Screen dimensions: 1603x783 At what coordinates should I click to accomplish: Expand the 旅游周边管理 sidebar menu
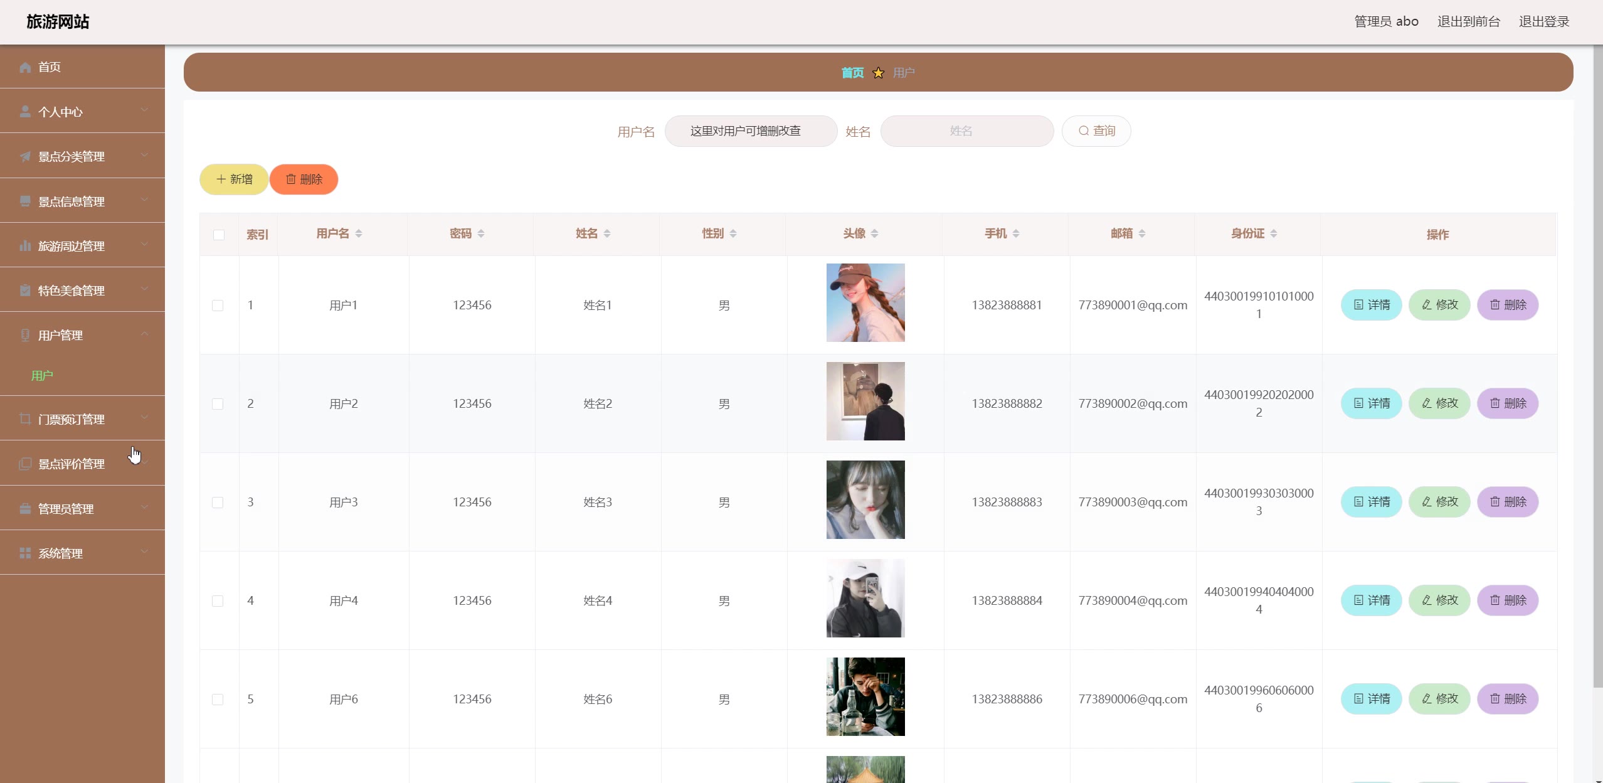point(82,245)
